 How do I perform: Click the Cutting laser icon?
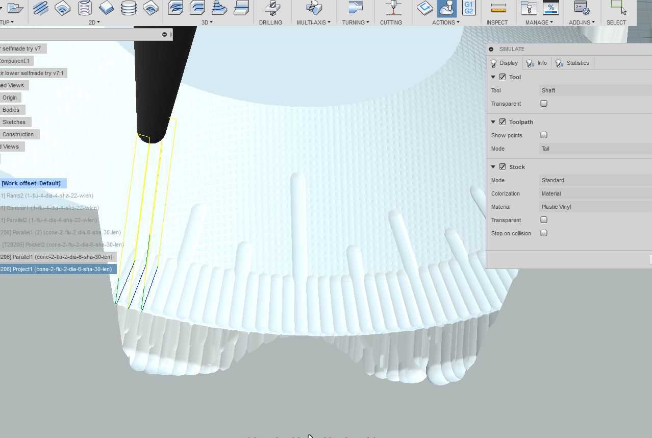[392, 8]
